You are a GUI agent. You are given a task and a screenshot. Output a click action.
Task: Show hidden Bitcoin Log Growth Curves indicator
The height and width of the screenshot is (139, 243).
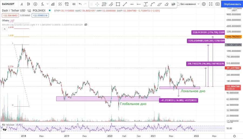pyautogui.click(x=86, y=25)
